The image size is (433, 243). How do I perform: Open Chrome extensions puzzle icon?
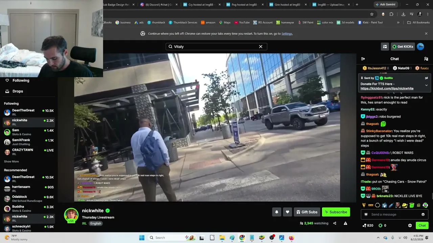tap(391, 14)
